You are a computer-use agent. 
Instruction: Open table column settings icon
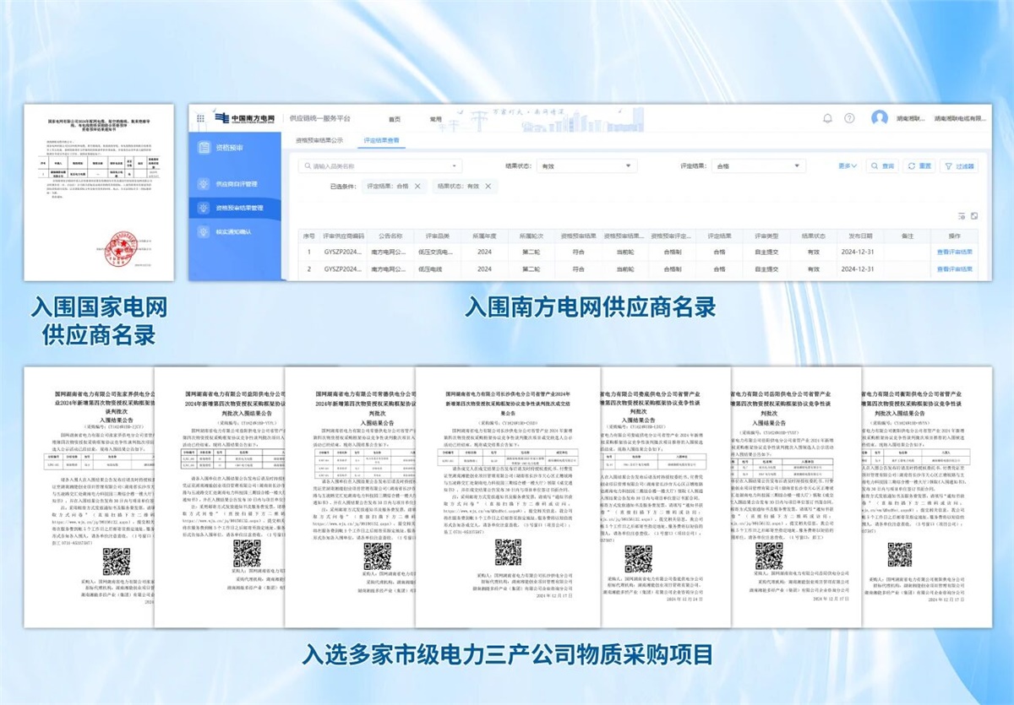(x=961, y=216)
